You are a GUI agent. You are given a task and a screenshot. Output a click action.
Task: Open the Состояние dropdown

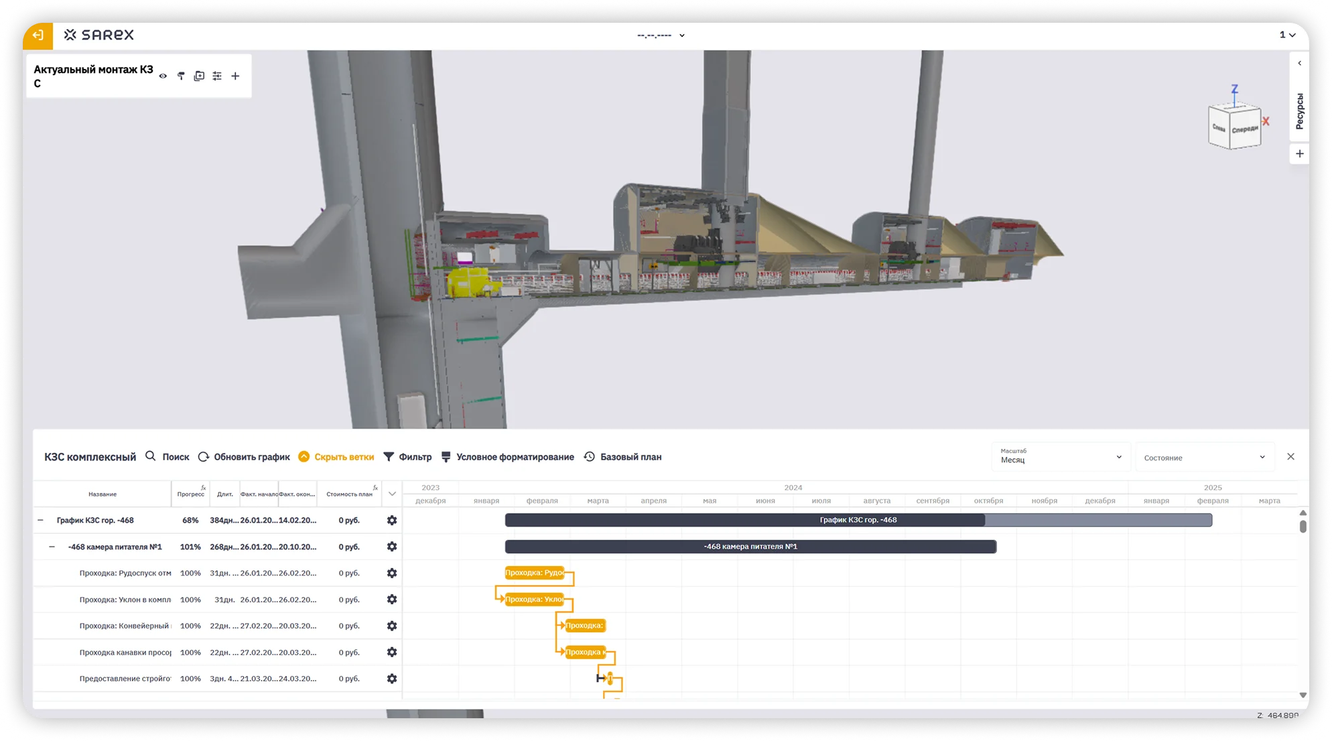pos(1204,458)
